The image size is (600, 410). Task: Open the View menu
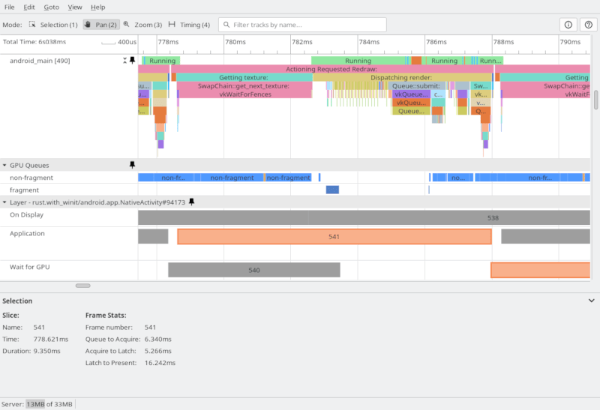pyautogui.click(x=75, y=7)
